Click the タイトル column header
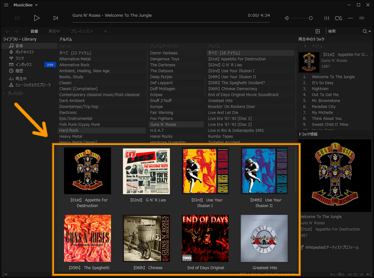This screenshot has height=278, width=374. pos(317,46)
